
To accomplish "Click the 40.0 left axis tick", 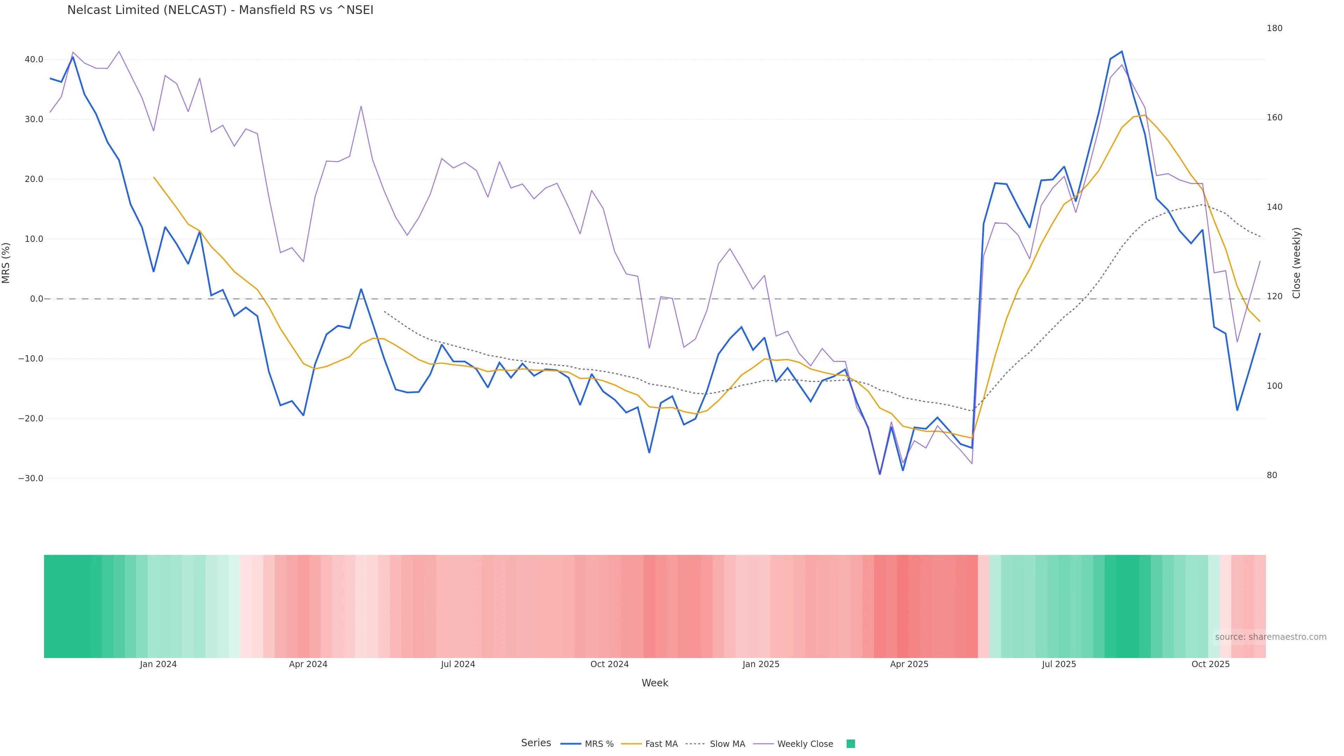I will pyautogui.click(x=34, y=59).
